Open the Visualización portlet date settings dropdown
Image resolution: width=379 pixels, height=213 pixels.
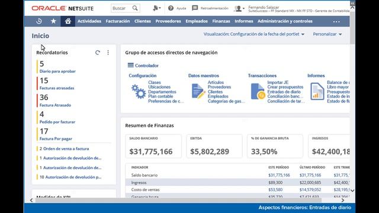254,34
